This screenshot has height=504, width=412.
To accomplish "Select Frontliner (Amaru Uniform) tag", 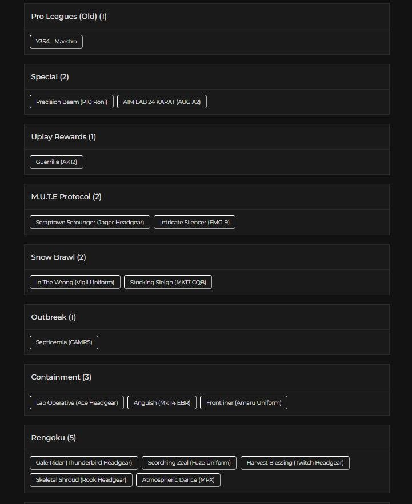I will pyautogui.click(x=243, y=402).
